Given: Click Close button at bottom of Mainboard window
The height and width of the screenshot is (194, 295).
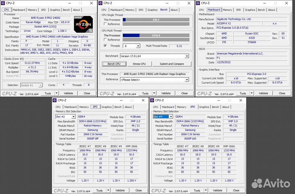Looking at the screenshot, I should [282, 93].
